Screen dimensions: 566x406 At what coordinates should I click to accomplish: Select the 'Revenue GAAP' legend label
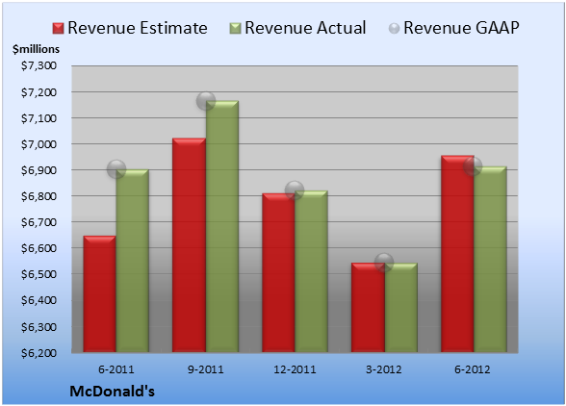coord(461,28)
